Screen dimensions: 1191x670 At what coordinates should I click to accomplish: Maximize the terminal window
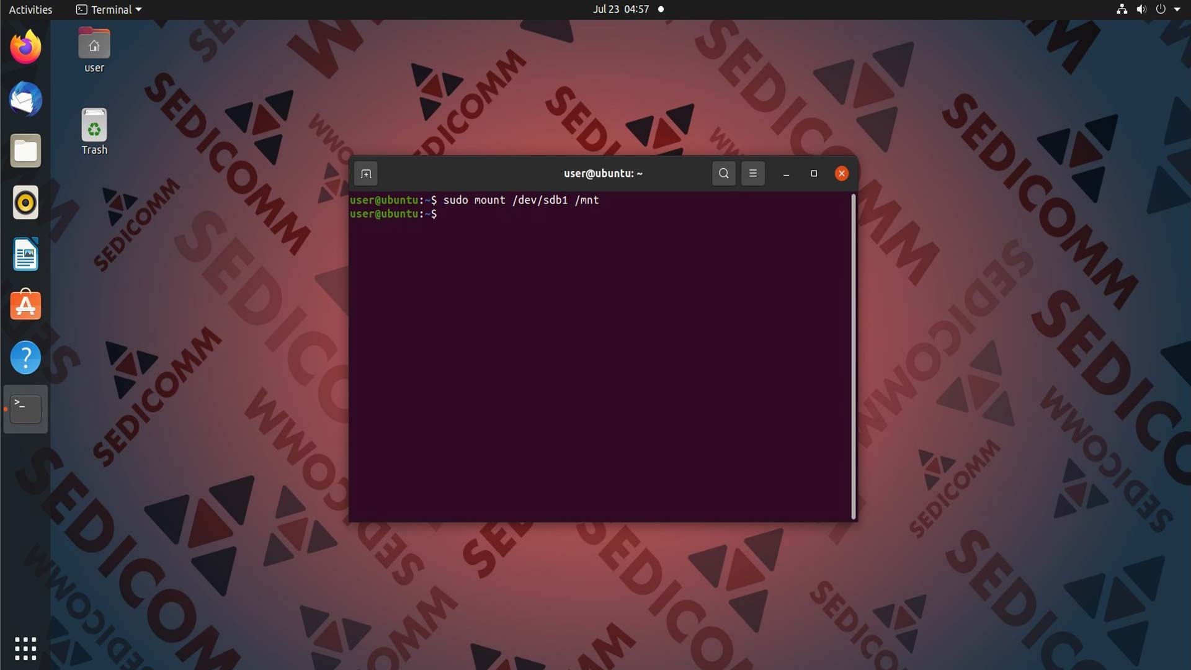click(814, 174)
